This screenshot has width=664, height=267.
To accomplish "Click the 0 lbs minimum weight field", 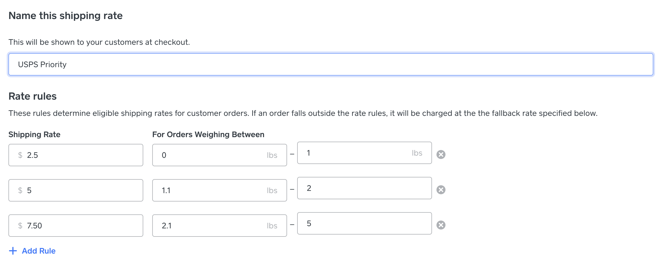I will [213, 155].
